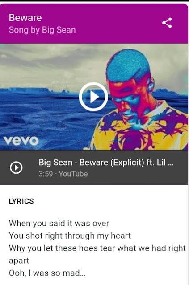Play the video using large center button
The image size is (189, 285).
click(93, 97)
